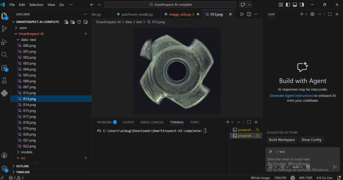Toggle secondary side bar visibility

point(302,5)
